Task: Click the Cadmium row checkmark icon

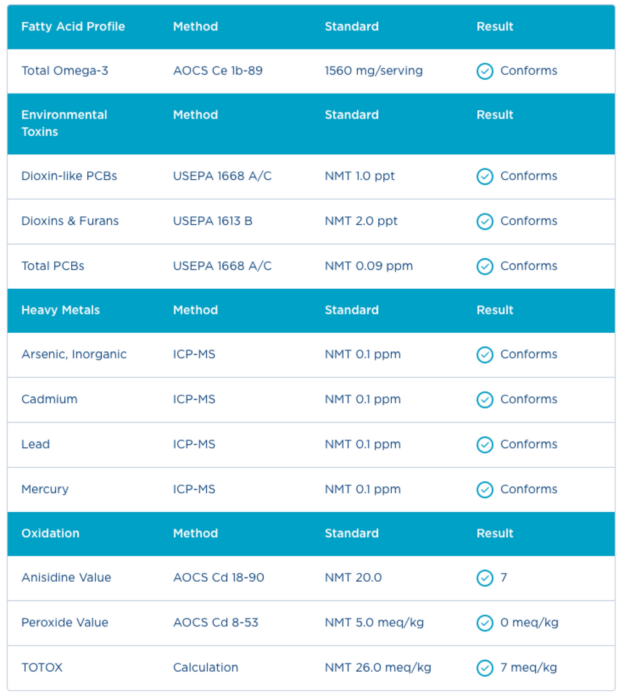Action: tap(485, 400)
